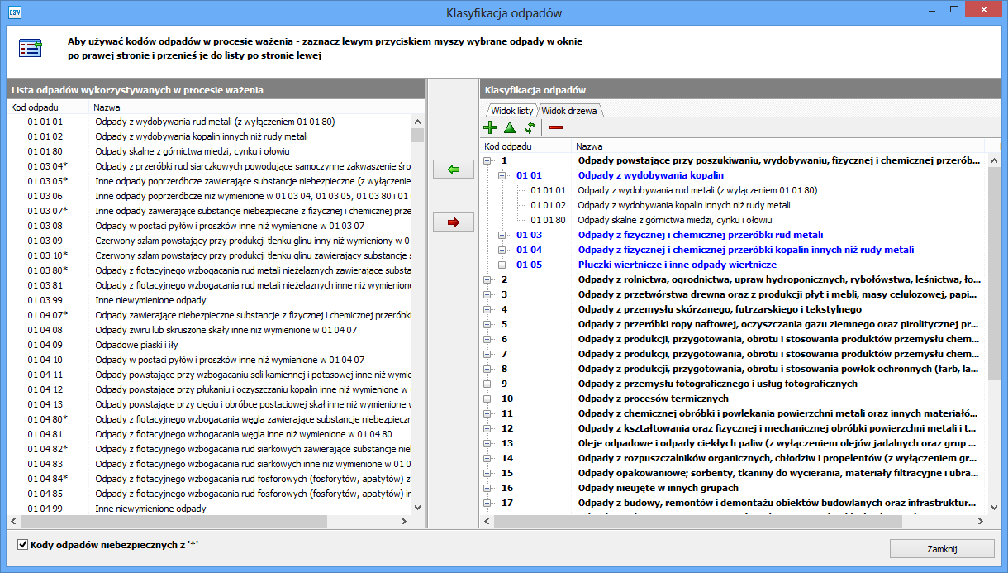The image size is (1008, 573).
Task: Click the red right arrow remove button
Action: 453,222
